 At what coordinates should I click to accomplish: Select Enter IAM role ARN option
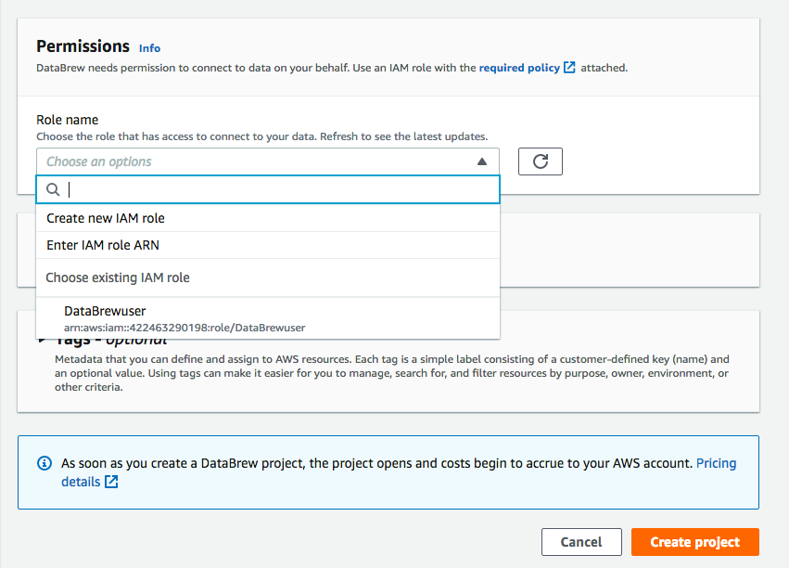point(268,245)
